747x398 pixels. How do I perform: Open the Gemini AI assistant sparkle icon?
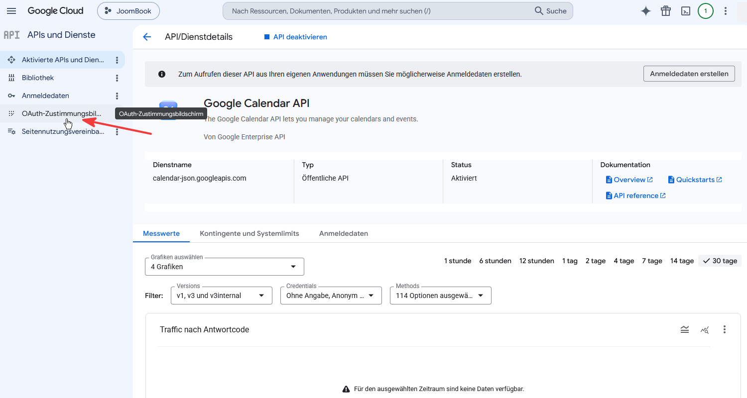point(646,11)
